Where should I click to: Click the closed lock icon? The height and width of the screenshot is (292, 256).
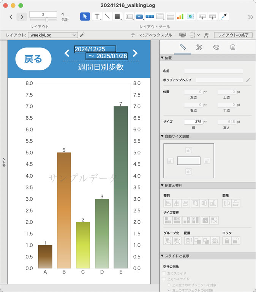(227, 240)
